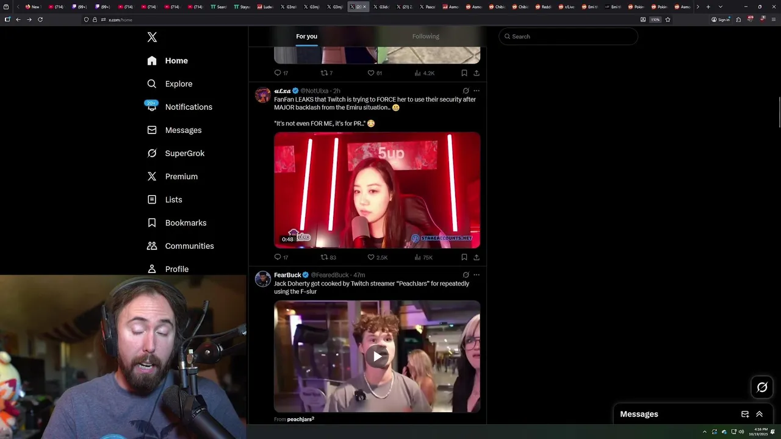Switch to the Following tab

tap(426, 37)
